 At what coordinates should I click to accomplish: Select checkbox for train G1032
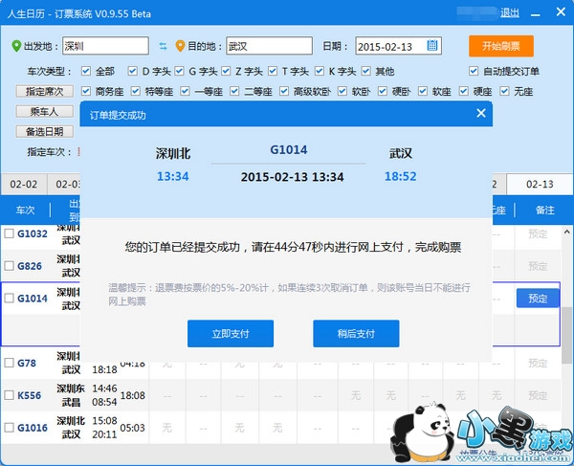click(x=10, y=233)
